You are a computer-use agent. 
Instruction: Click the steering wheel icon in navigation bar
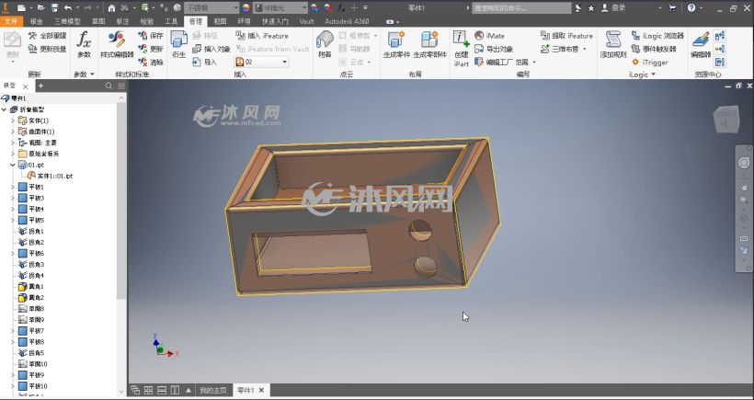point(744,163)
